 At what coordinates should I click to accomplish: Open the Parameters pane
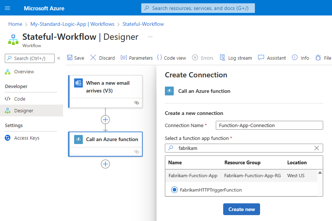point(136,58)
